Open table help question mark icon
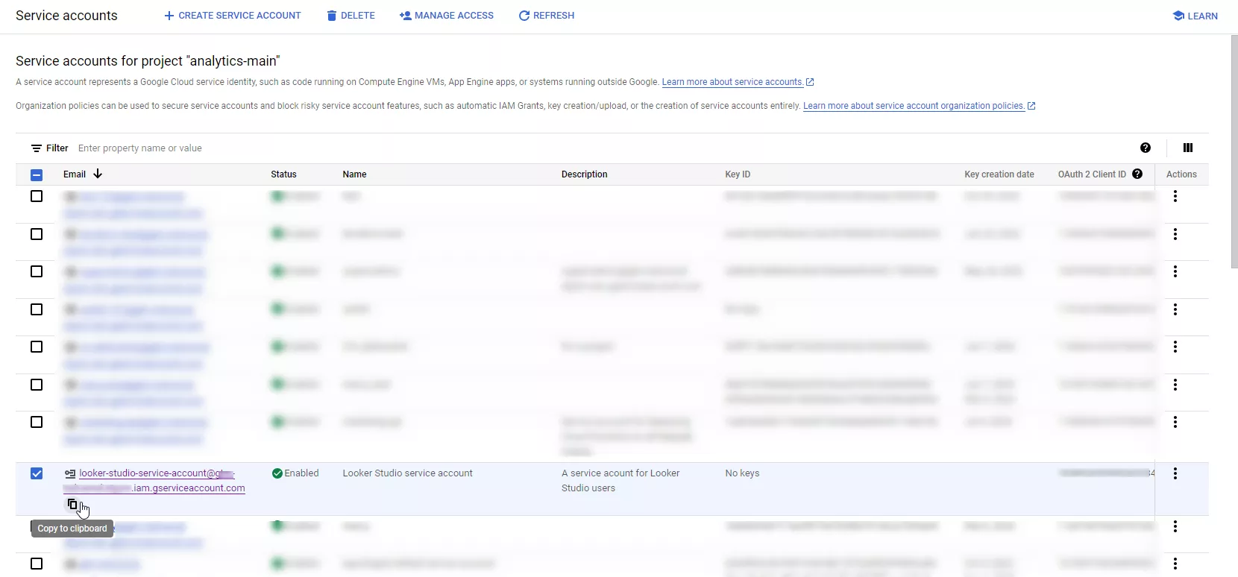1238x577 pixels. coord(1146,148)
